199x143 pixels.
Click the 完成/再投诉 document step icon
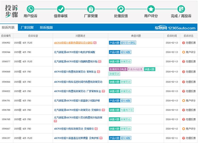pyautogui.click(x=181, y=9)
